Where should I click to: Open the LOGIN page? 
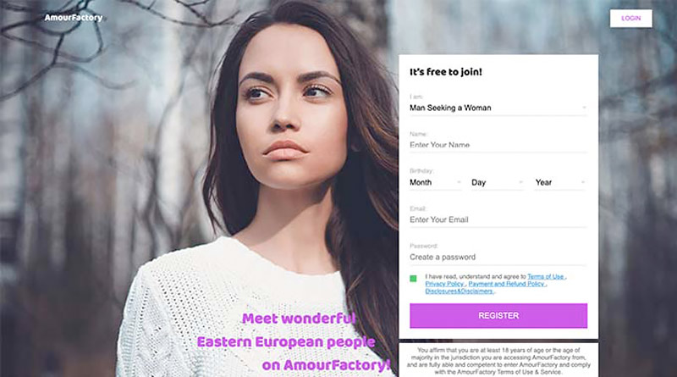click(630, 19)
